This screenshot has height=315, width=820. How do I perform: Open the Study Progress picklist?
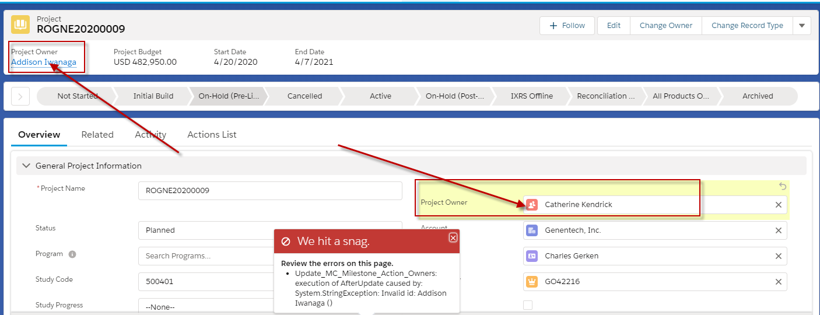(204, 306)
